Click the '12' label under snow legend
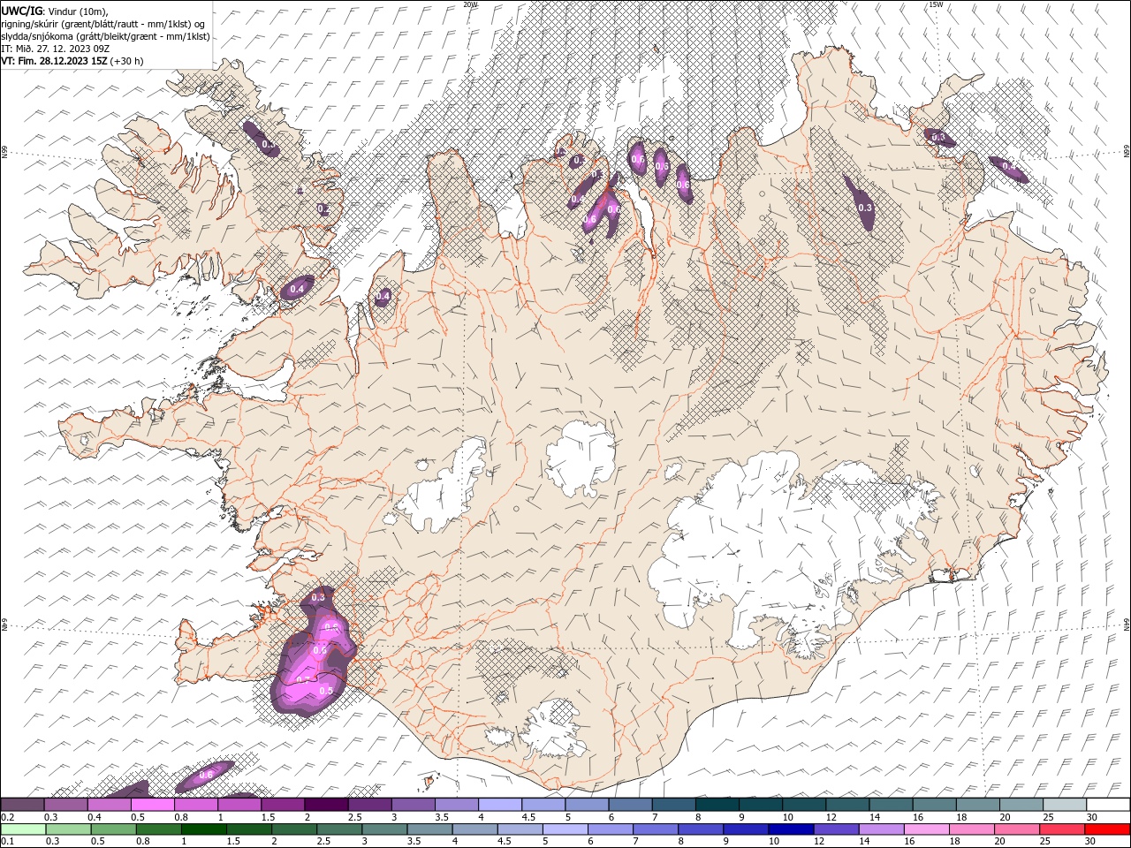This screenshot has height=848, width=1131. [830, 817]
